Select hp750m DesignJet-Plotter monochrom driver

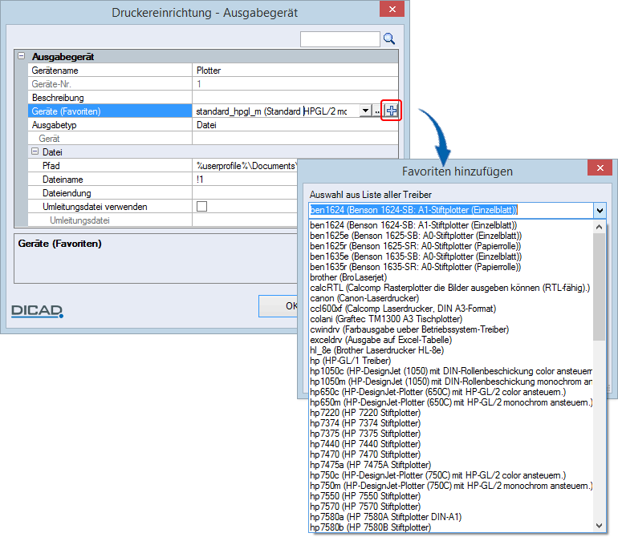point(451,486)
